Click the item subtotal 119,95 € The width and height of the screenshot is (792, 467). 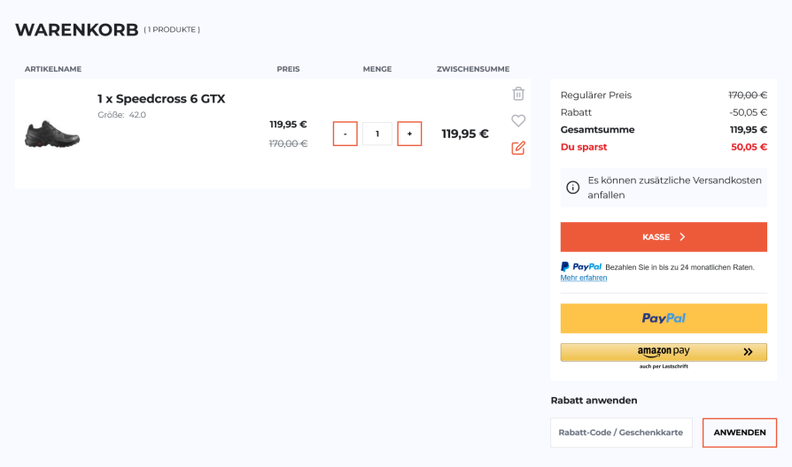coord(465,134)
